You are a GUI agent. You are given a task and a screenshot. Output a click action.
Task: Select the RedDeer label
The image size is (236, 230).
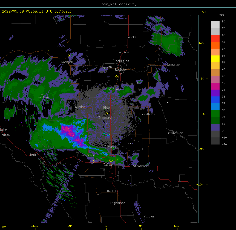pos(120,70)
